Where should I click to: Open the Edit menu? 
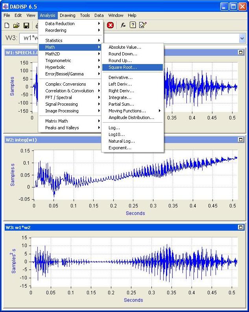tap(18, 15)
